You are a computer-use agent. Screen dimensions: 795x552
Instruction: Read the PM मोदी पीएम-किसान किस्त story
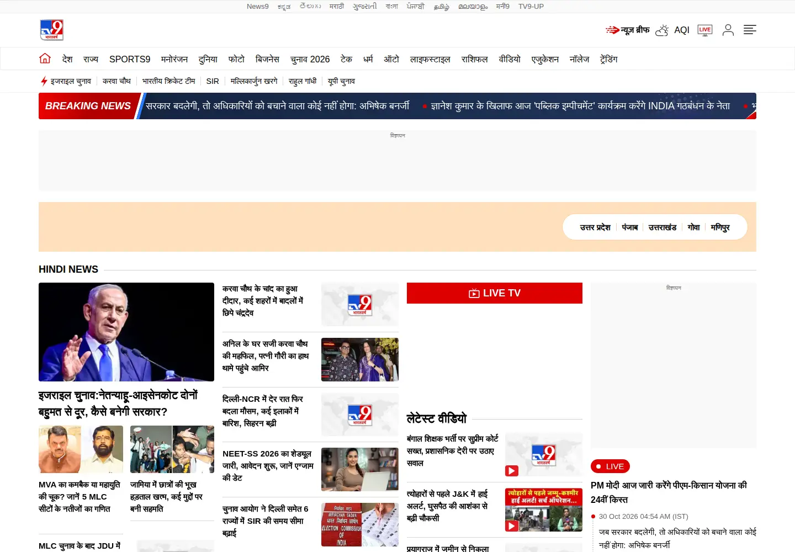point(669,492)
